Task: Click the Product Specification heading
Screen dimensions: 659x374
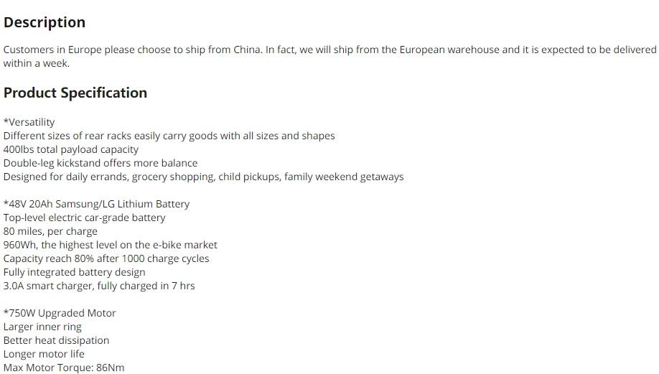Action: click(75, 93)
